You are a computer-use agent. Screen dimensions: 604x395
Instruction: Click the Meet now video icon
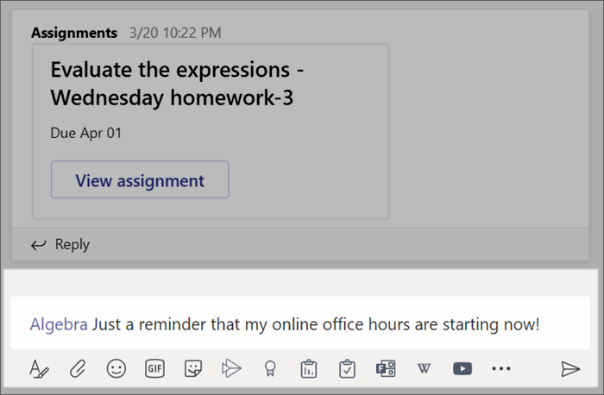tap(230, 369)
